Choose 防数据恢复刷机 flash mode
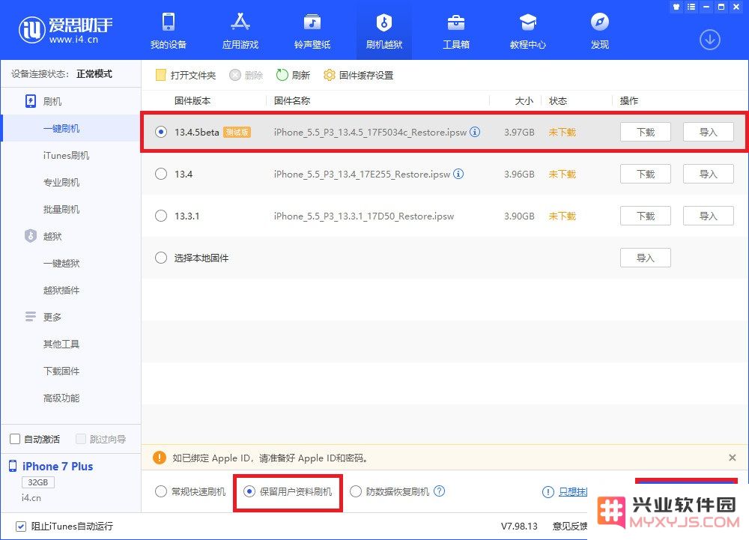 coord(355,491)
